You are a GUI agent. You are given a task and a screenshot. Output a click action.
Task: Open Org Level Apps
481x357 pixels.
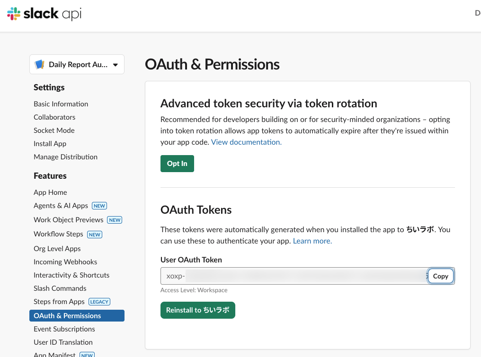pos(57,249)
